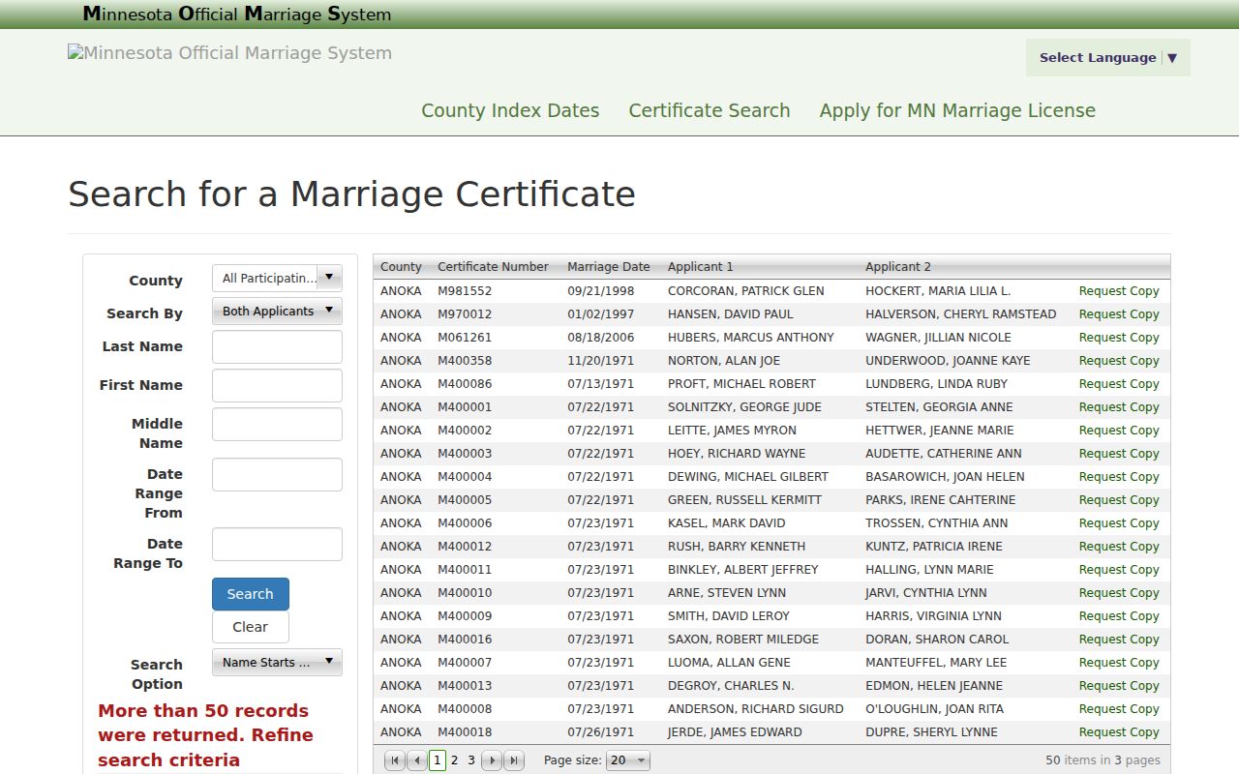Request copy for SOLNITZKY, GEORGE JUDE
Screen dimensions: 1239x774
(x=1119, y=407)
